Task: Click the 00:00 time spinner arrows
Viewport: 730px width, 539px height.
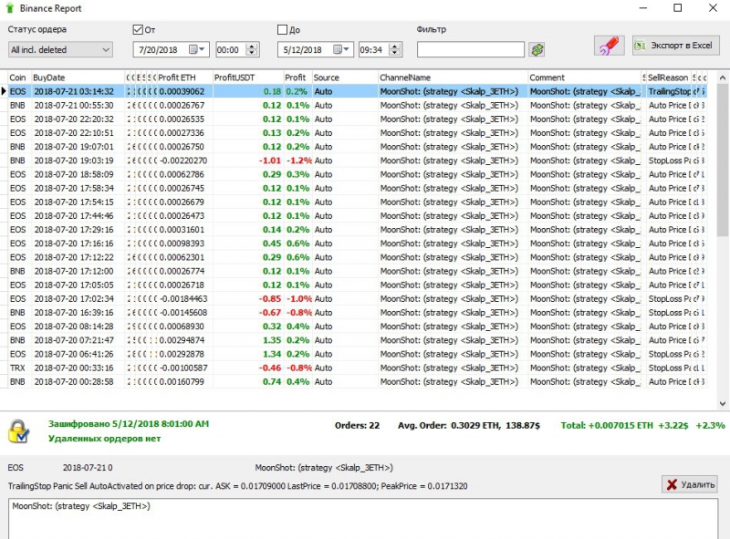Action: [252, 49]
